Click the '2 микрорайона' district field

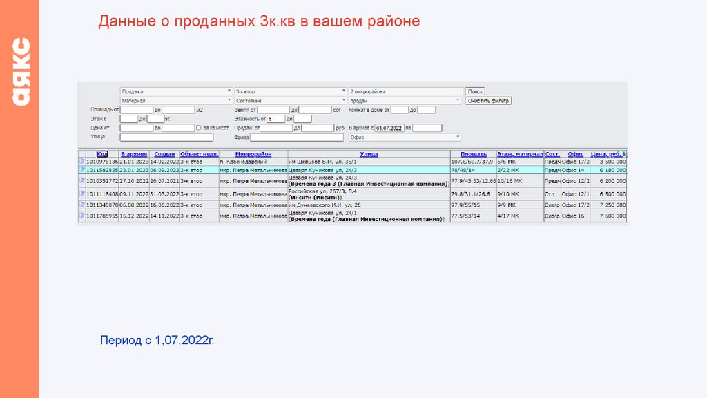[x=406, y=91]
